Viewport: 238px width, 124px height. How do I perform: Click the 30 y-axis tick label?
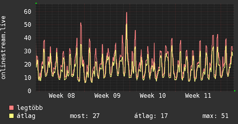click(28, 51)
